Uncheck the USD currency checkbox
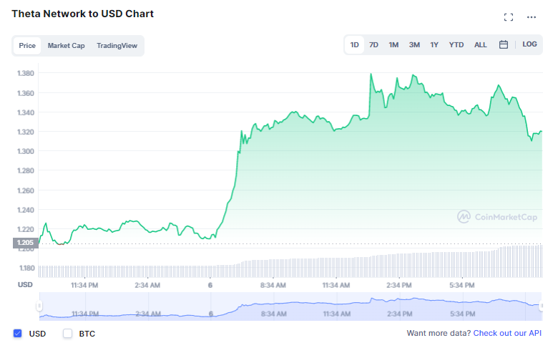Image resolution: width=558 pixels, height=348 pixels. pyautogui.click(x=17, y=334)
